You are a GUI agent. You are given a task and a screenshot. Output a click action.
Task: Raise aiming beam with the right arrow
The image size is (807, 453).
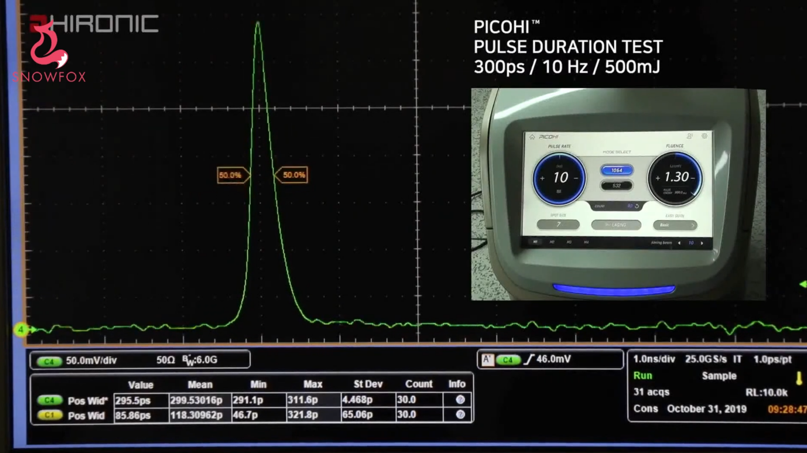(x=702, y=243)
